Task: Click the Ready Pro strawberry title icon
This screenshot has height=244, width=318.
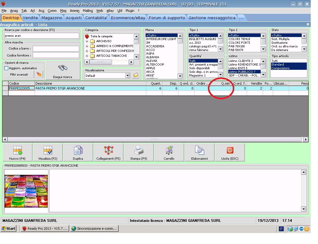Action: click(x=3, y=4)
